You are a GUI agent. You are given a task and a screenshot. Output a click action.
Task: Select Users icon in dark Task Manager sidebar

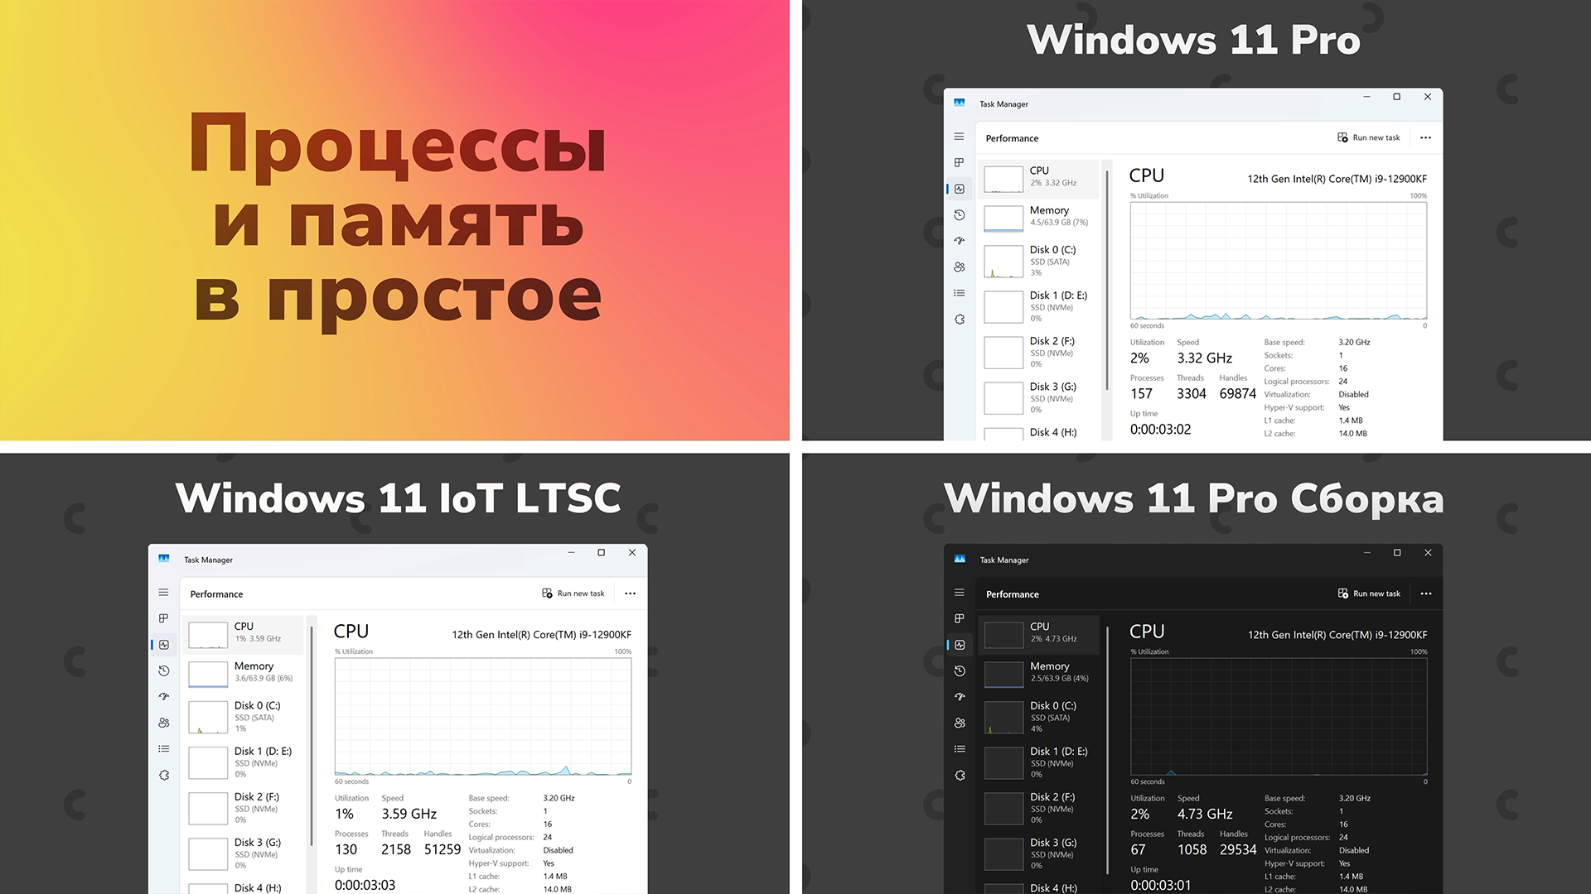click(960, 723)
